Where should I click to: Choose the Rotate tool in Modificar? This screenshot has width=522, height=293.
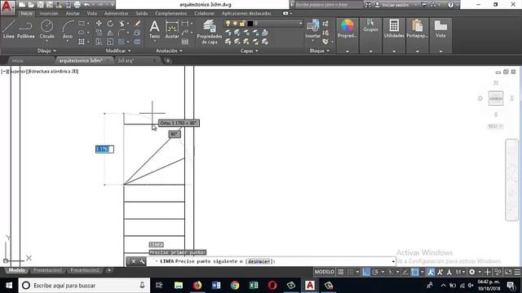[x=110, y=24]
